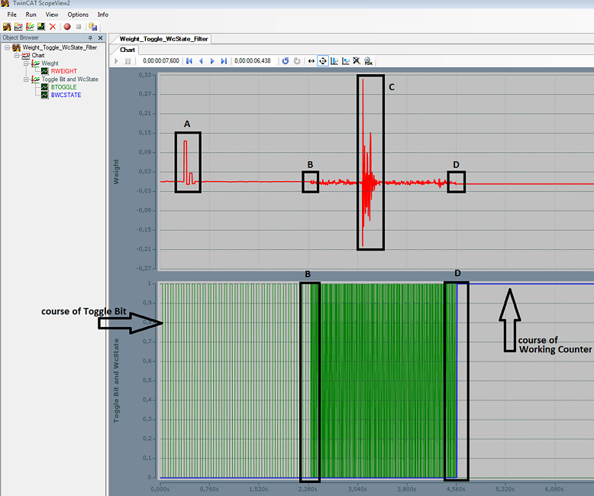The width and height of the screenshot is (594, 496).
Task: Click the BTOGGLE channel icon
Action: pyautogui.click(x=45, y=87)
